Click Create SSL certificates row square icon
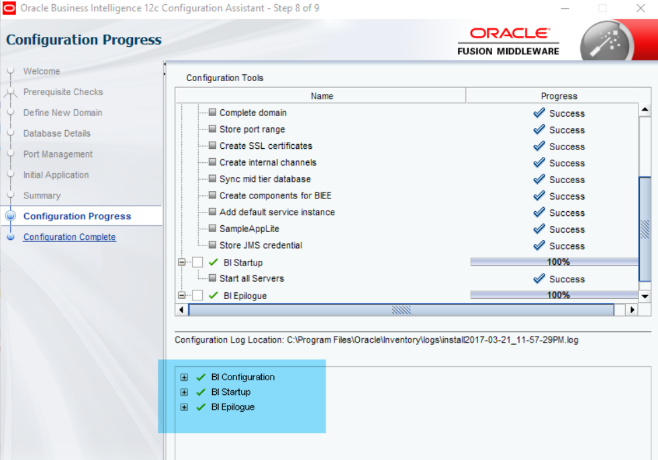Image resolution: width=658 pixels, height=460 pixels. point(212,146)
